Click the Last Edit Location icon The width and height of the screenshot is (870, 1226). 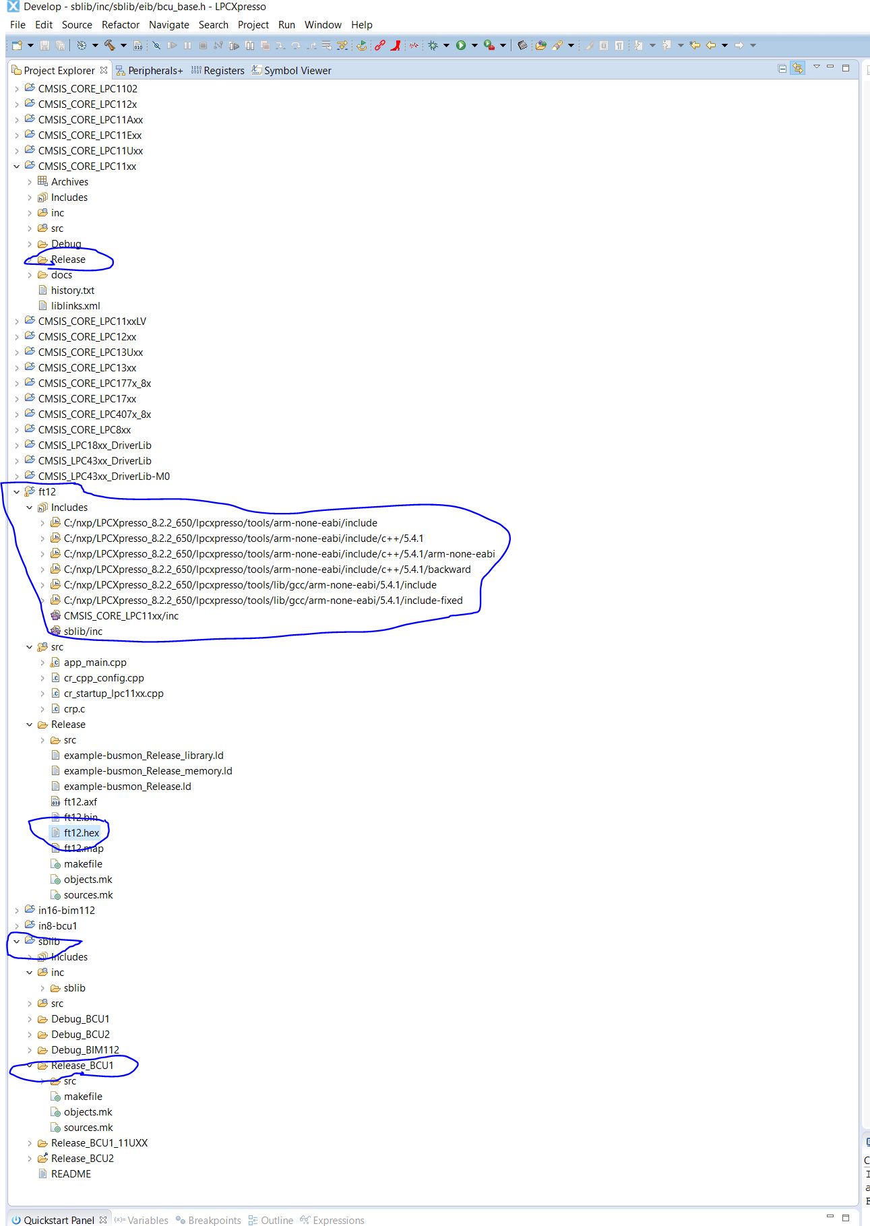coord(695,45)
